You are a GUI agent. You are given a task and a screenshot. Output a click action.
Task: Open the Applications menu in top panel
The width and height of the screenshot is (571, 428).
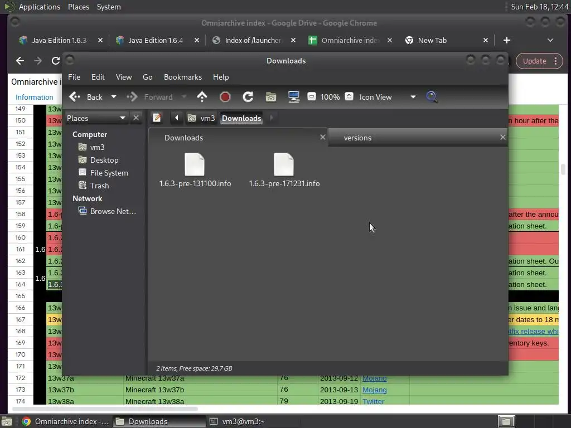tap(40, 7)
